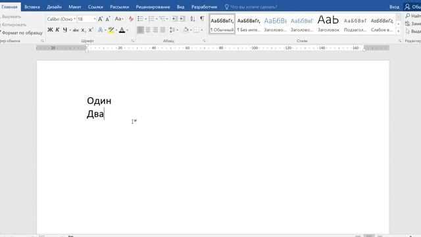421x237 pixels.
Task: Apply font color with the A icon
Action: coord(122,30)
